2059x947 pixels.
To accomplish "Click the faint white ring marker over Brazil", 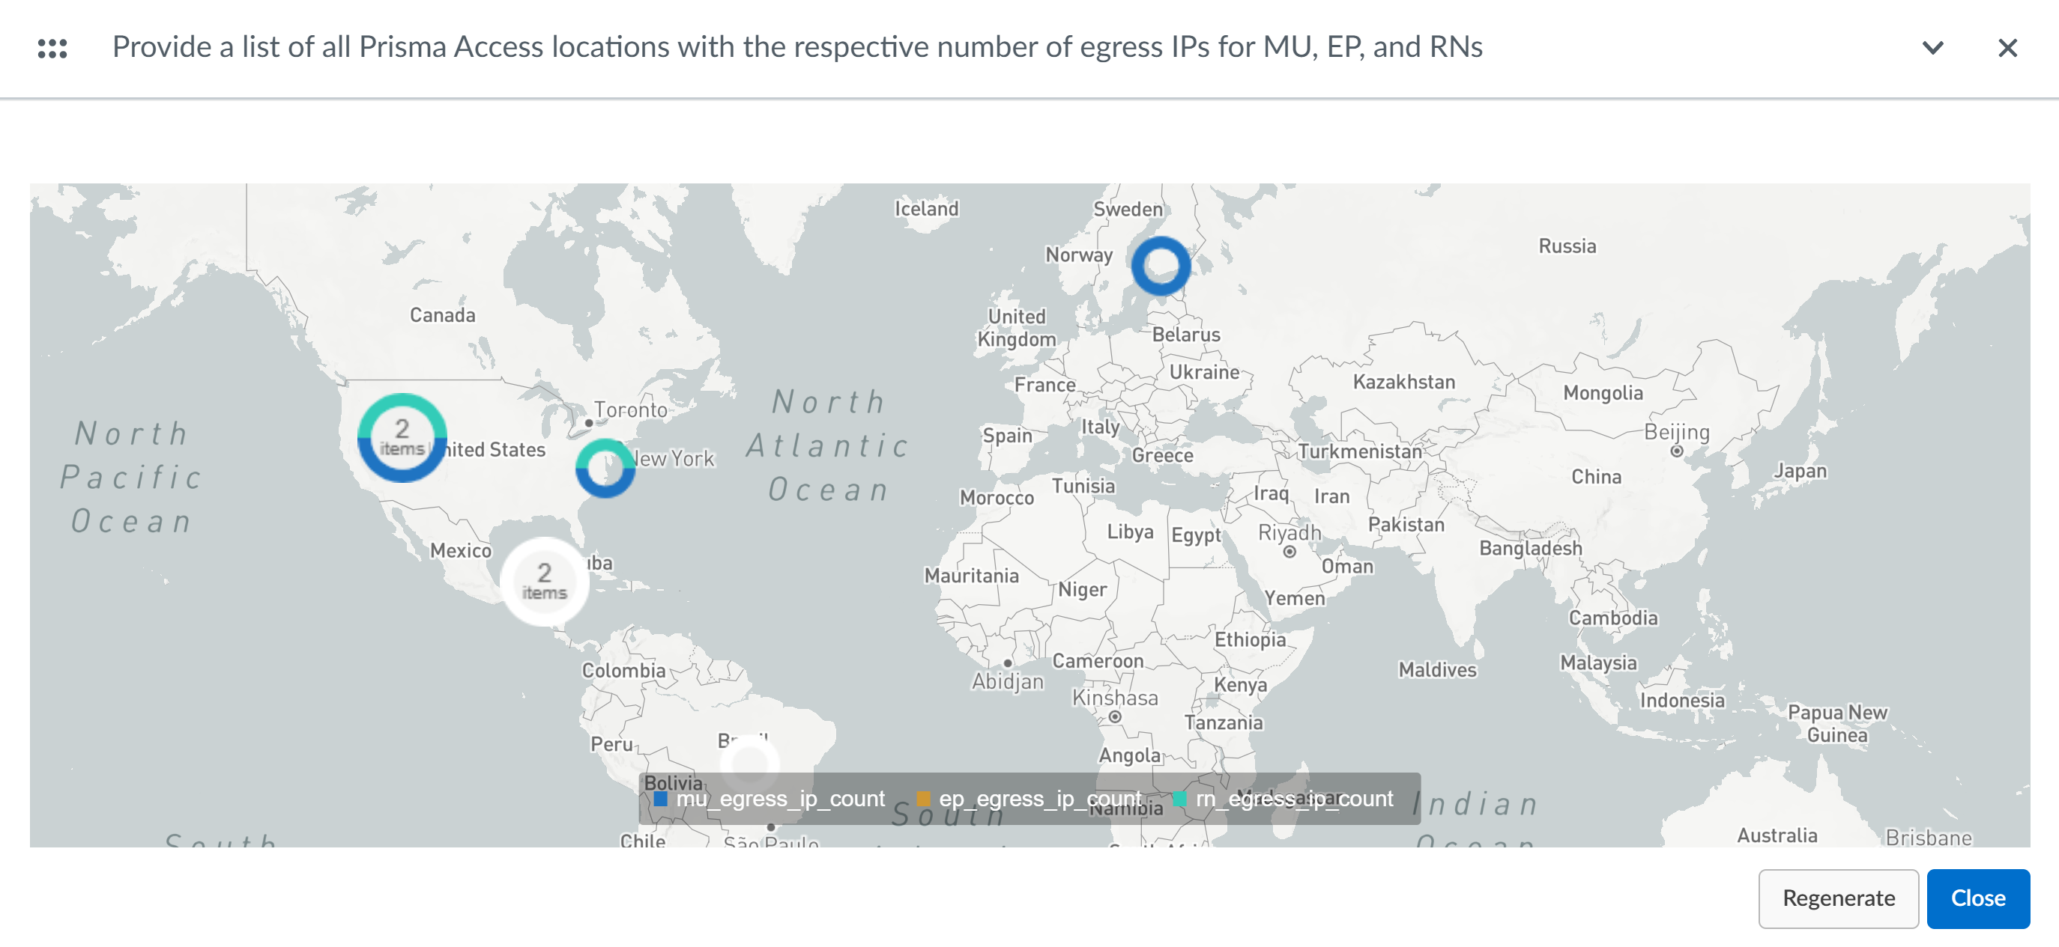I will 749,763.
